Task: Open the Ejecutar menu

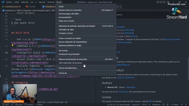Action: coord(42,2)
